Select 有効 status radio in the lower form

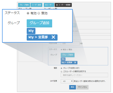pyautogui.click(x=61, y=50)
